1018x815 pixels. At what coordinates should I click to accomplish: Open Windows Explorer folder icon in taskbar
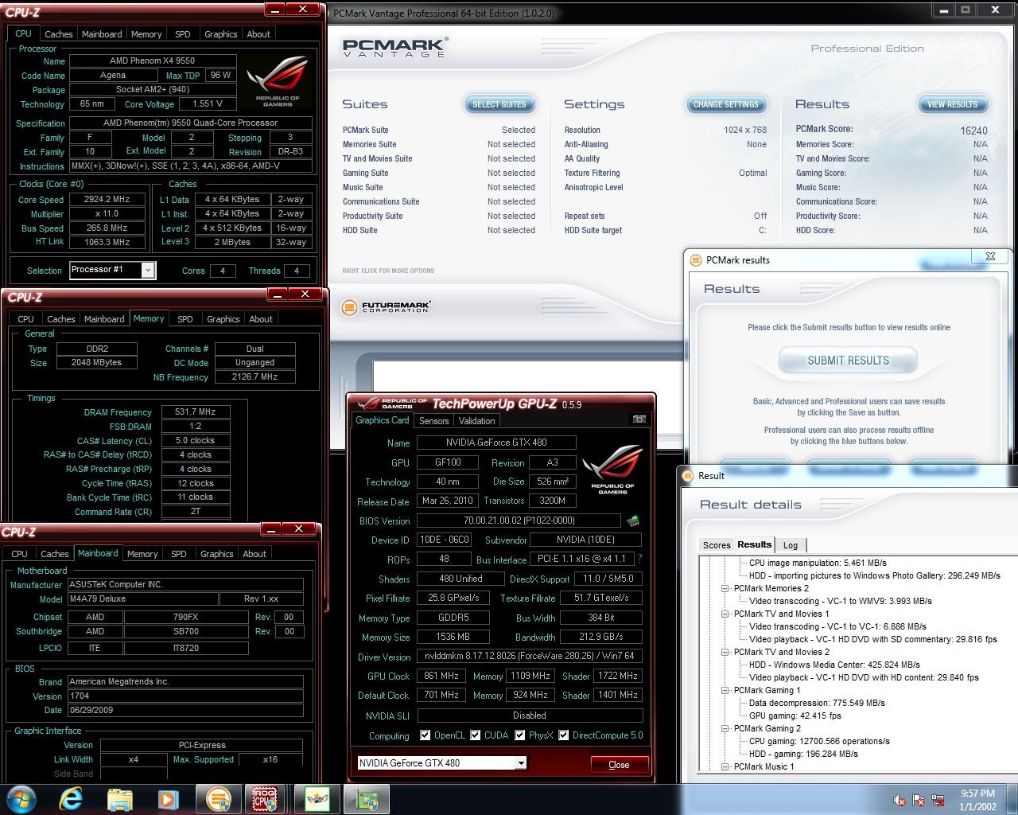point(120,799)
